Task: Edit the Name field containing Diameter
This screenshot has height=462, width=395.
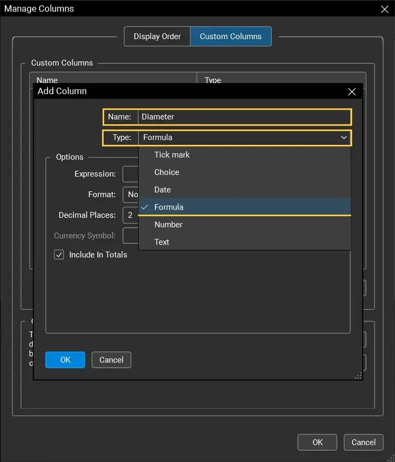Action: [x=243, y=116]
